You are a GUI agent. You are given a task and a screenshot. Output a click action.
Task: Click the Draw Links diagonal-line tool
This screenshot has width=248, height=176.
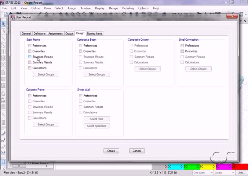3,115
